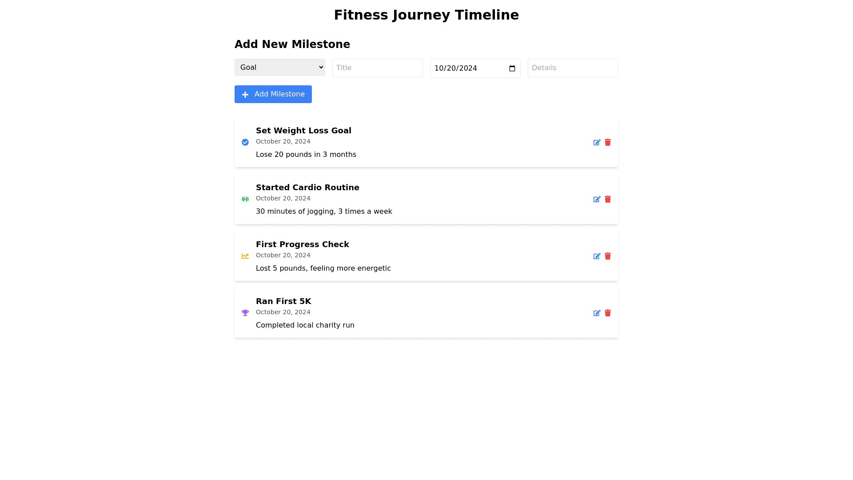Image resolution: width=853 pixels, height=480 pixels.
Task: Delete the First Progress Check milestone
Action: [608, 256]
